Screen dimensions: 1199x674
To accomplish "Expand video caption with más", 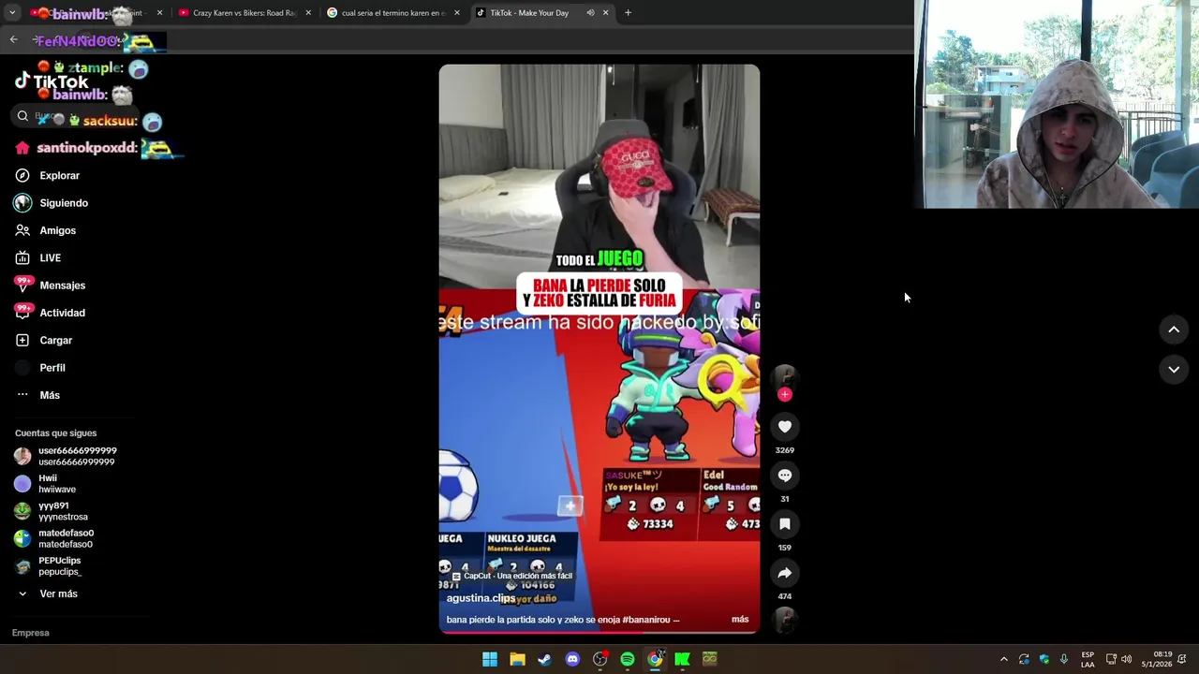I will point(740,620).
